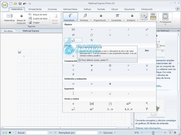This screenshot has height=136, width=181.
Task: Insert the matrix transpose M^T operator
Action: pos(92,109)
